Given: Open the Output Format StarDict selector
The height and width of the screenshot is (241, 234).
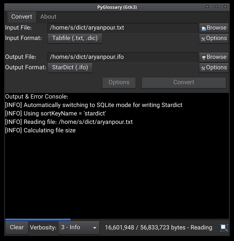Looking at the screenshot, I should click(70, 68).
